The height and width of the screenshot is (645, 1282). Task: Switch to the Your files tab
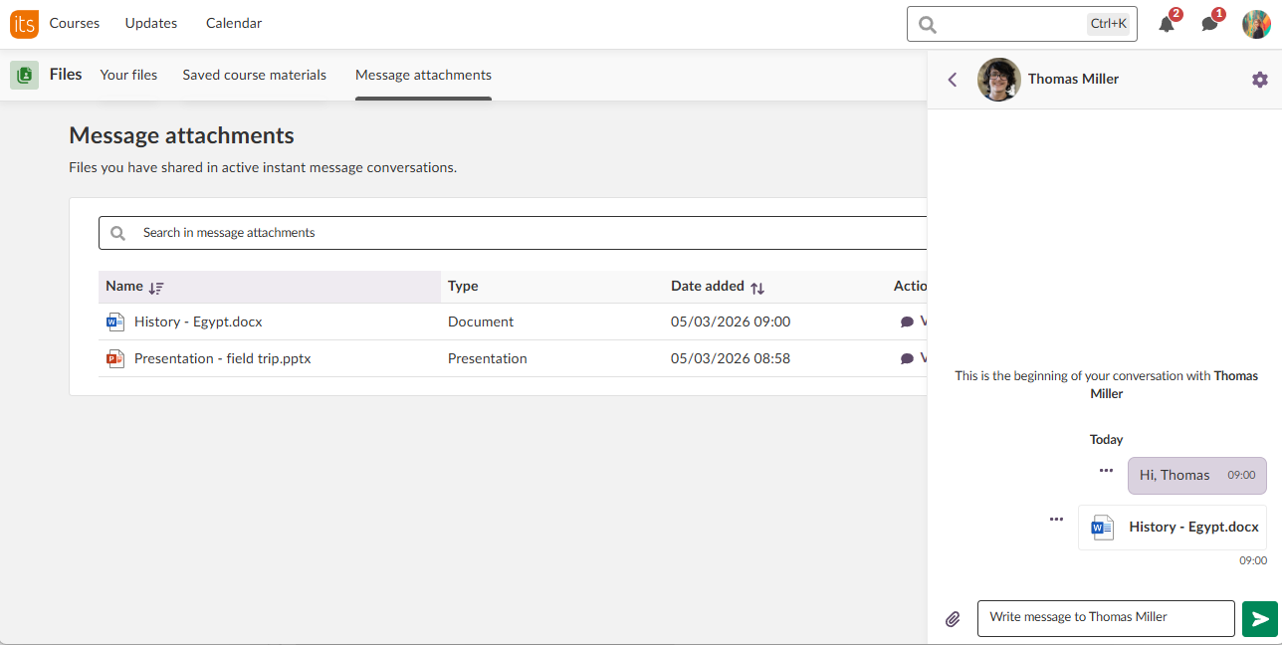point(128,75)
